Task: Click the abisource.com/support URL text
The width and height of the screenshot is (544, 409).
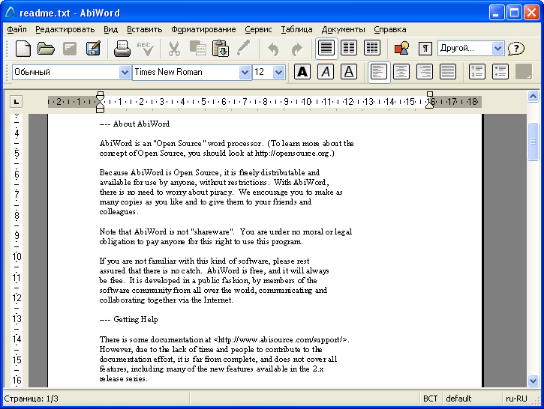Action: point(282,340)
